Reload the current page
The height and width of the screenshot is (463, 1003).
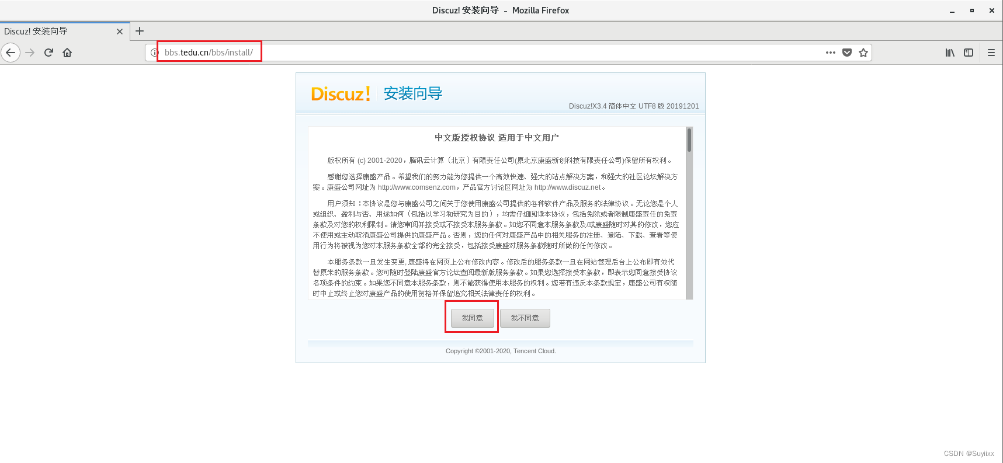click(49, 53)
